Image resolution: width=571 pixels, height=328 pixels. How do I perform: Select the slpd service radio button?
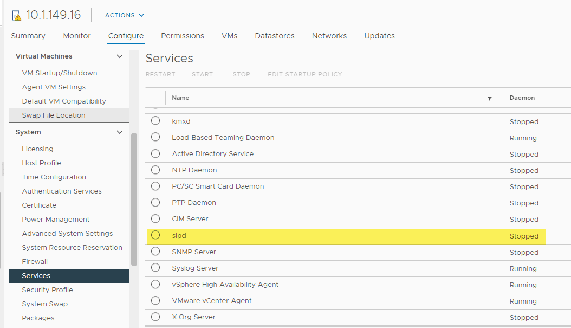tap(155, 235)
